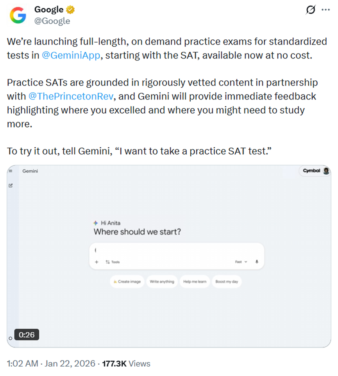Viewport: 338px width, 376px height.
Task: Expand the Fast model dropdown
Action: coord(241,262)
